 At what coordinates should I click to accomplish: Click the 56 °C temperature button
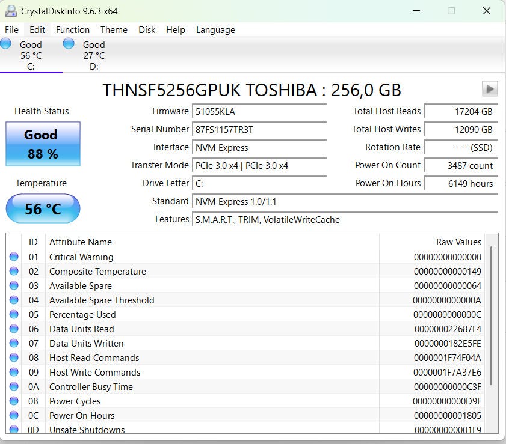pyautogui.click(x=43, y=208)
